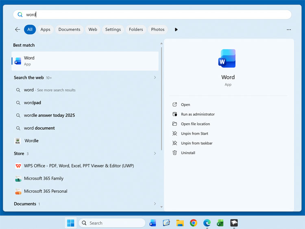Click the large Word logo in preview pane
The width and height of the screenshot is (305, 229).
227,59
